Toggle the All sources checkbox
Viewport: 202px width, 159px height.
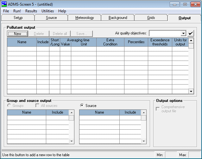click(x=37, y=105)
